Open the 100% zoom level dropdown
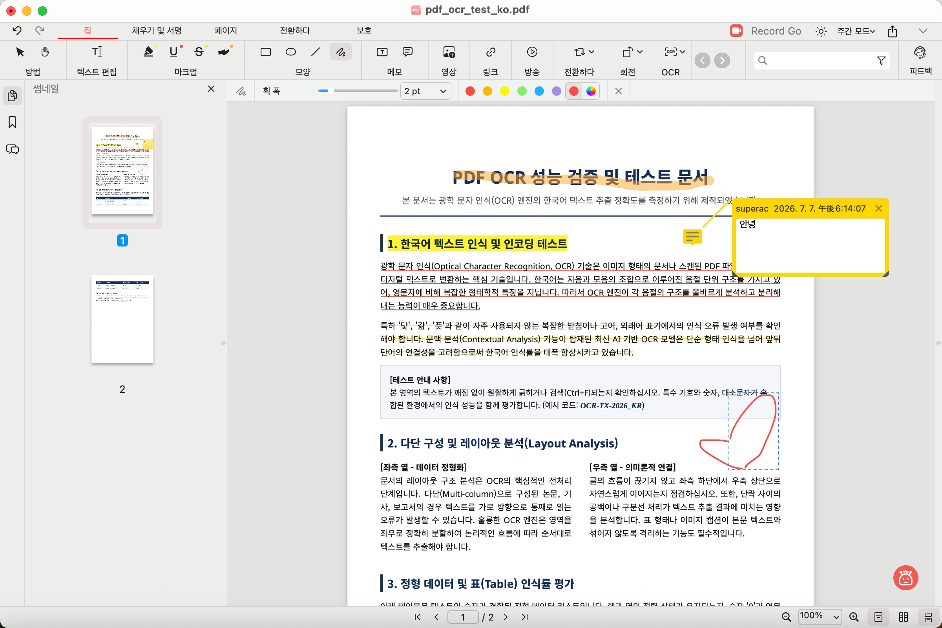 tap(820, 617)
